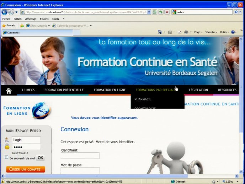Open Formations par Spécialité navigation item
The width and height of the screenshot is (245, 184).
(157, 90)
